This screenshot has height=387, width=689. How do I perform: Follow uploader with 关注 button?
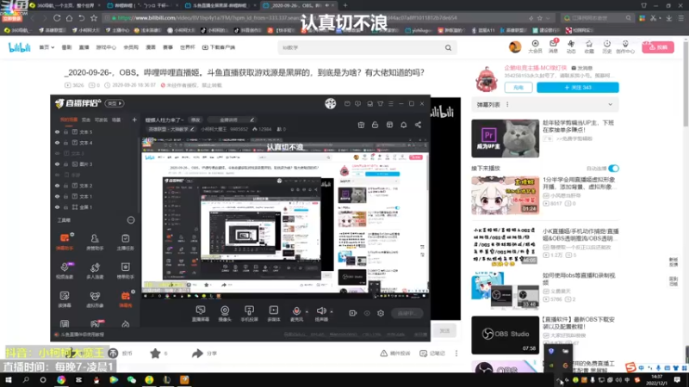point(577,88)
